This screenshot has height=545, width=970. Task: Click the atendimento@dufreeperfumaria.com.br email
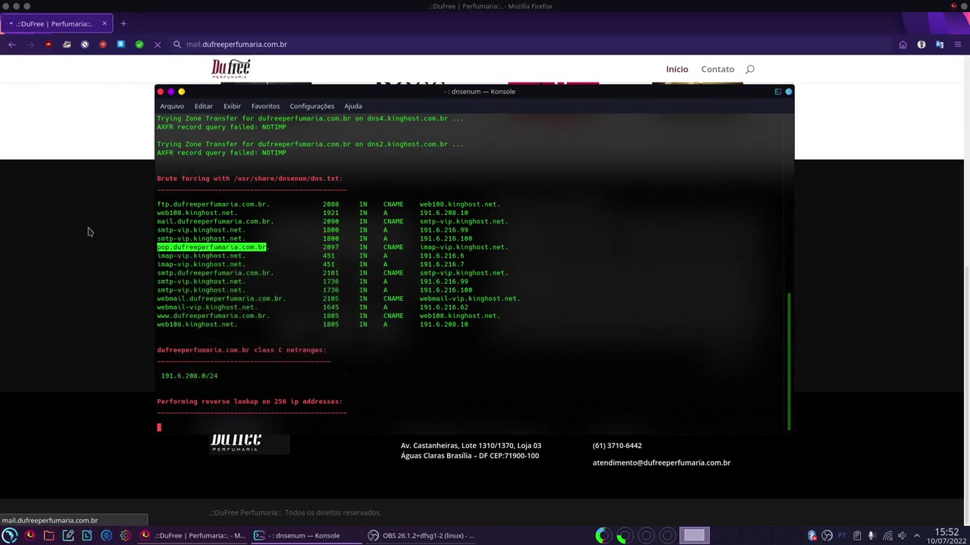[x=662, y=462]
